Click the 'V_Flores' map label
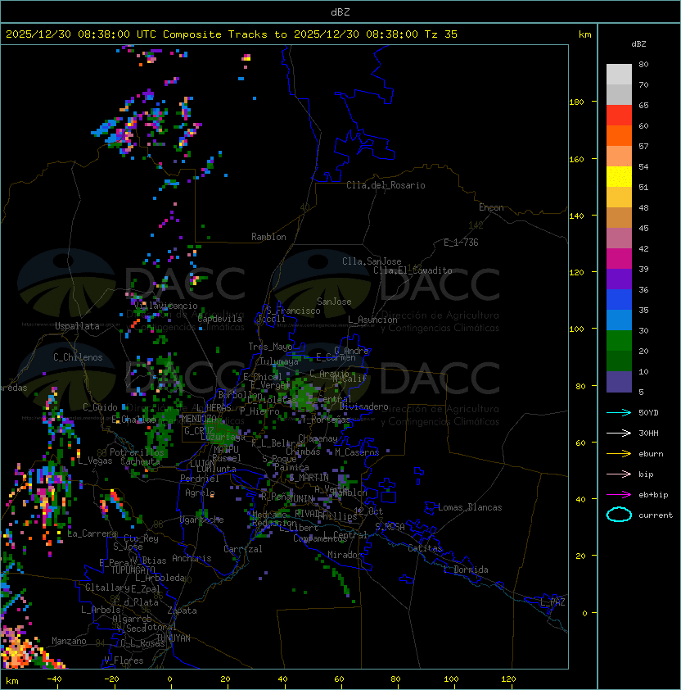This screenshot has height=690, width=681. pyautogui.click(x=124, y=660)
